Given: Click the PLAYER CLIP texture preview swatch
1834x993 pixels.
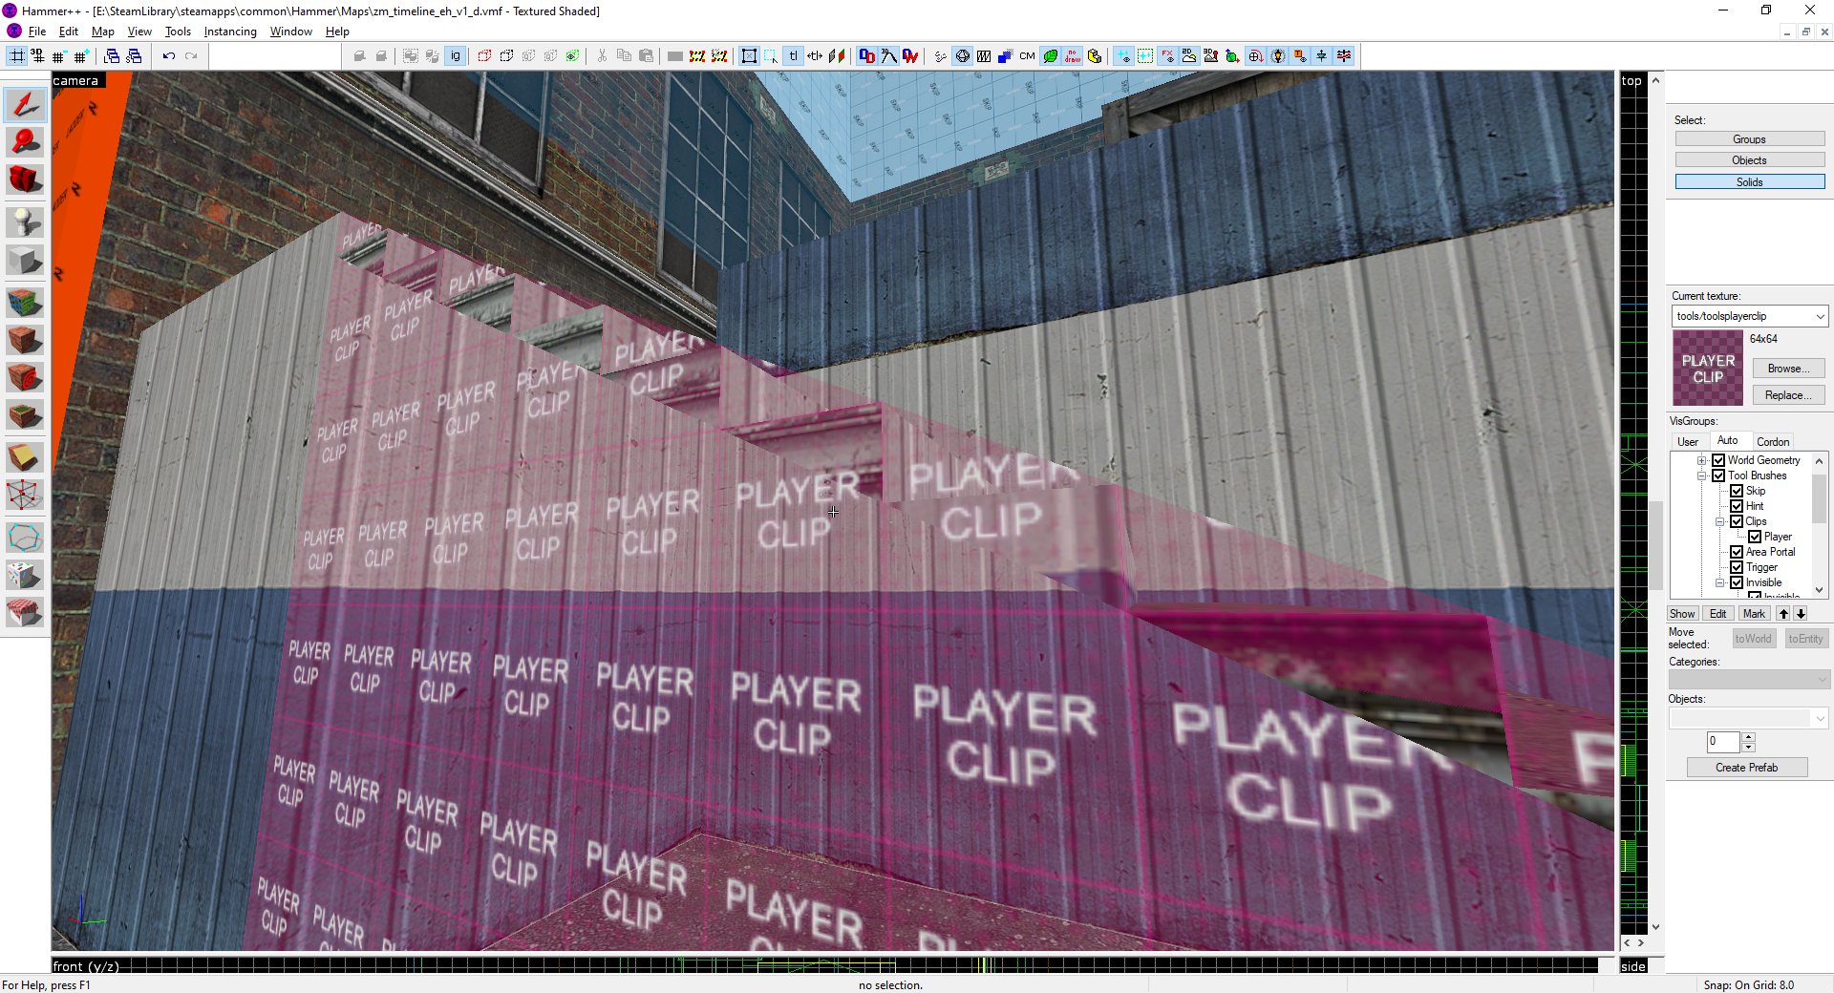Looking at the screenshot, I should 1708,369.
